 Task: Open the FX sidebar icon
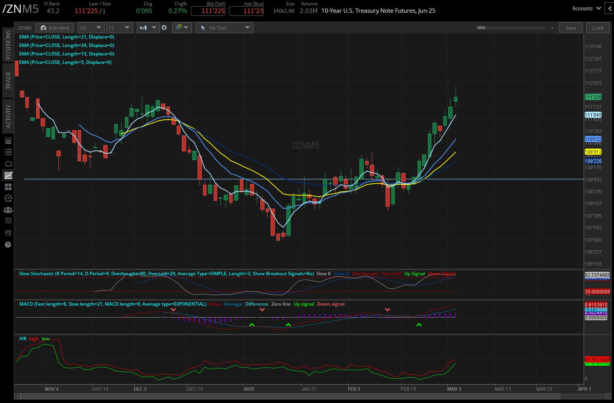pyautogui.click(x=8, y=232)
